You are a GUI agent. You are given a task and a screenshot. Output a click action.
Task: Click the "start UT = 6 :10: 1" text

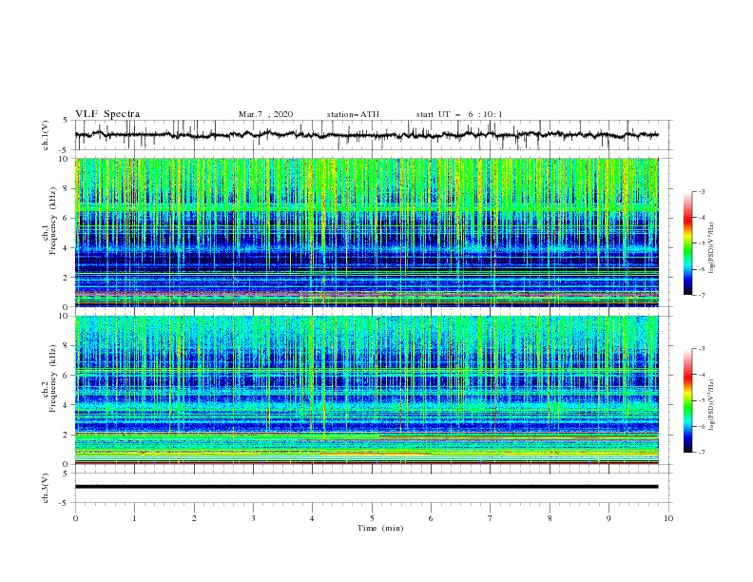point(459,114)
